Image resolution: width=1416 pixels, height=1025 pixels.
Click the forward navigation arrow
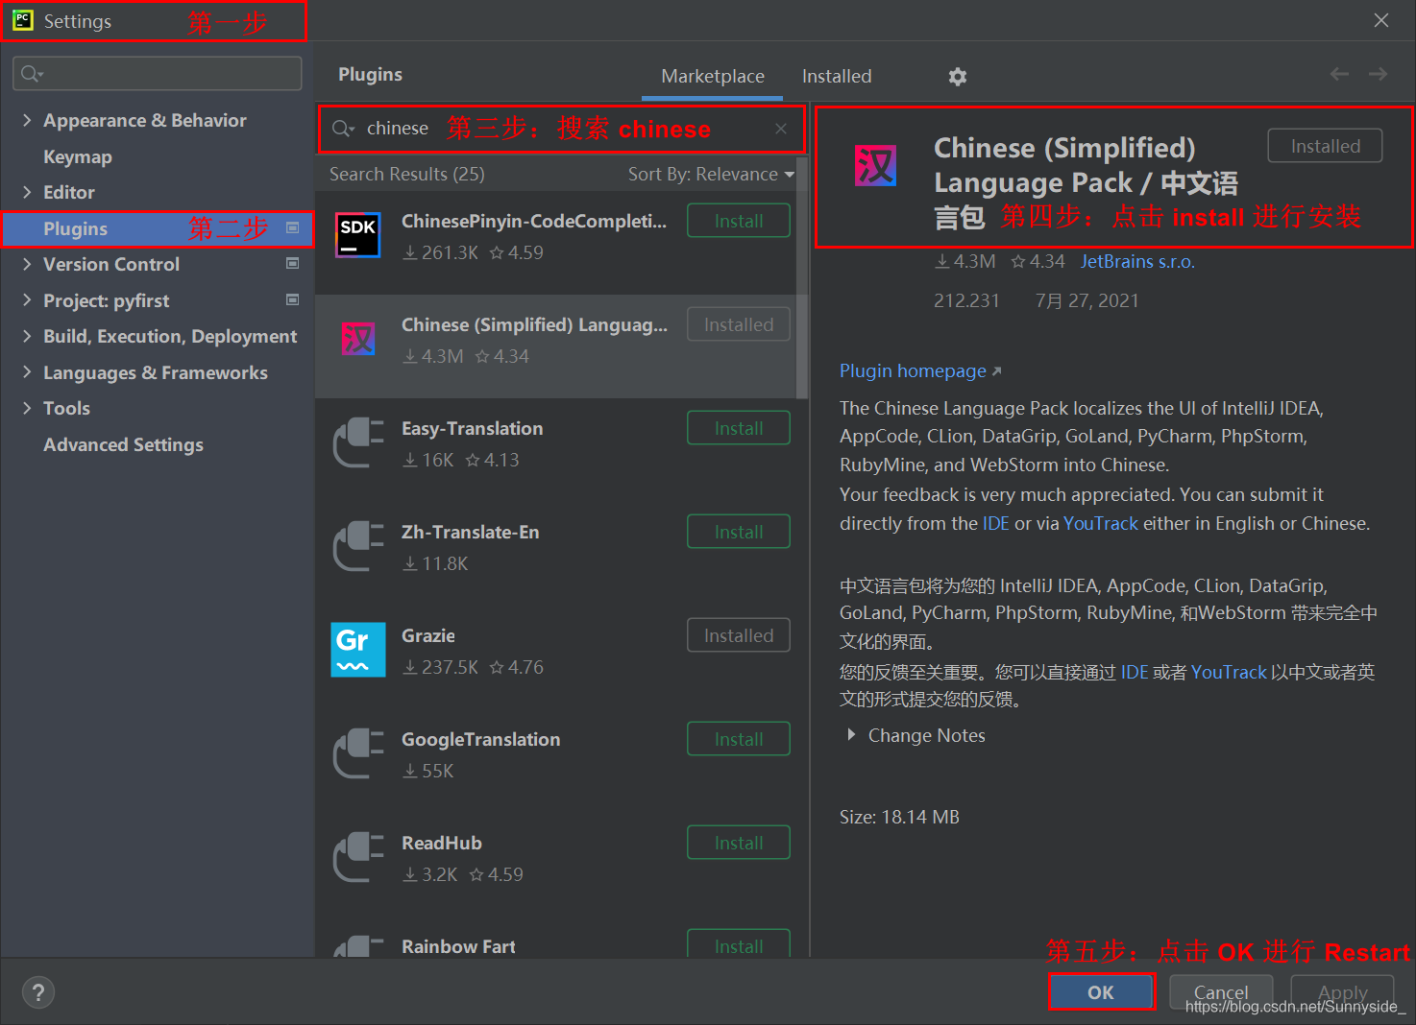(x=1378, y=74)
